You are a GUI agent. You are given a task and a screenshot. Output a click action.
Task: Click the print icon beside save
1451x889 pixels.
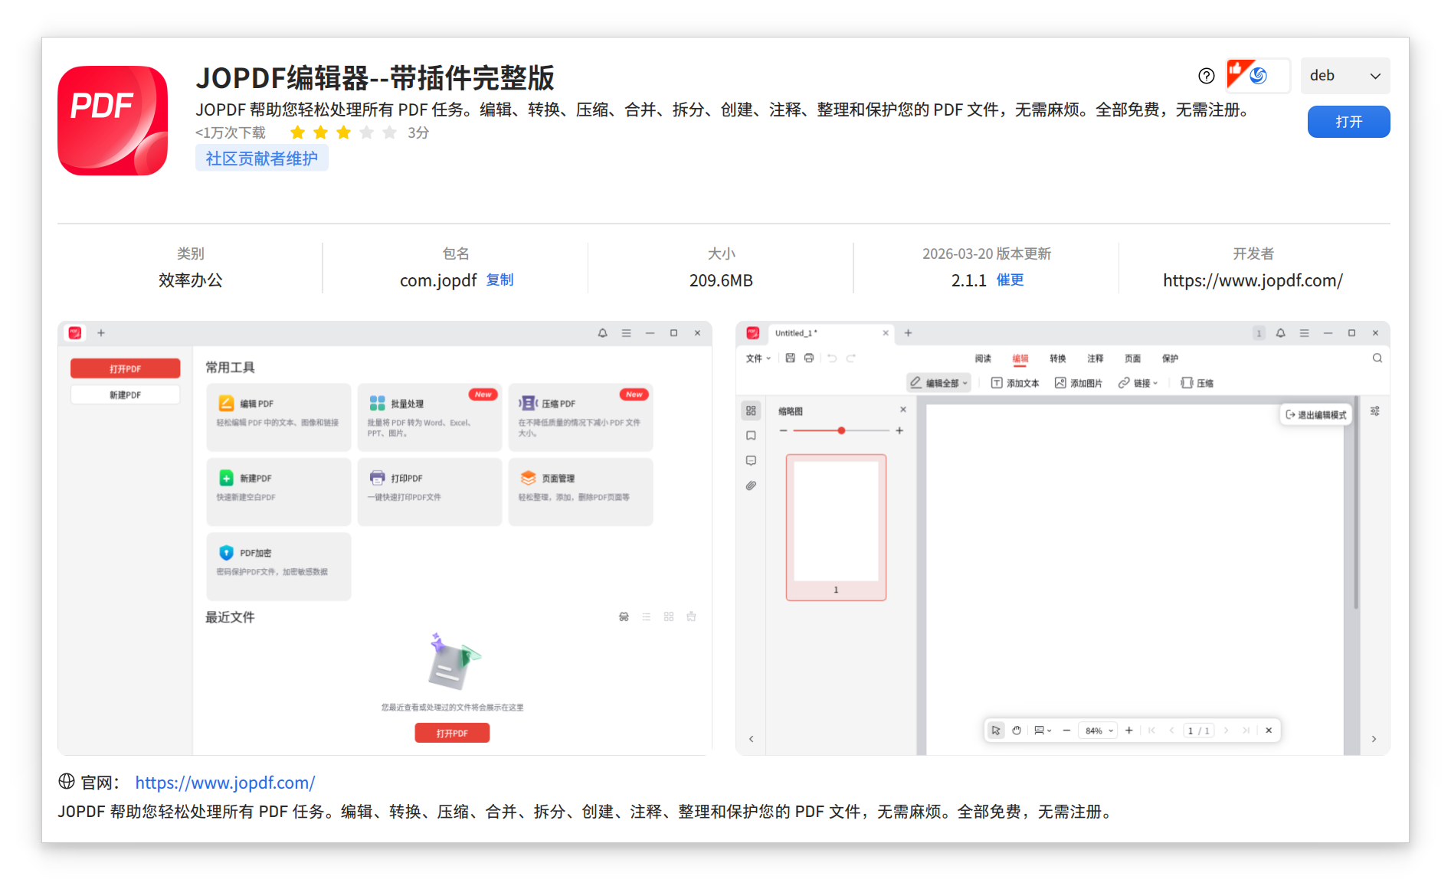pos(809,358)
